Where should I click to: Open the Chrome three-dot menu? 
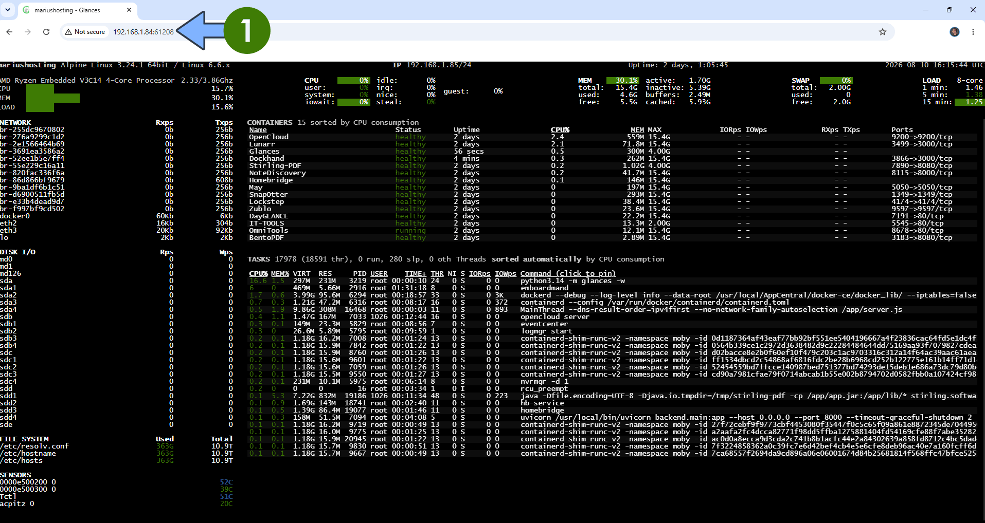pos(973,32)
